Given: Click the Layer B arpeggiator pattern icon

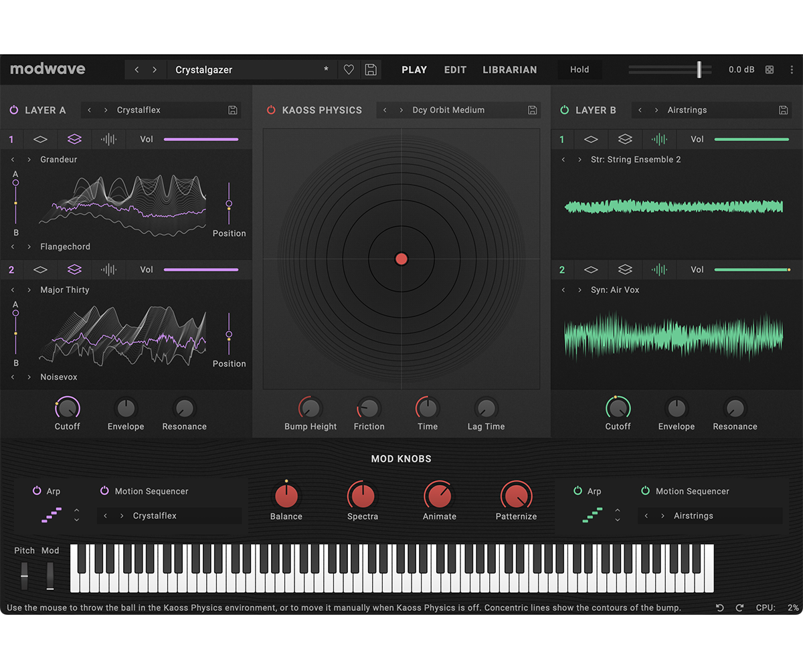Looking at the screenshot, I should pyautogui.click(x=593, y=514).
